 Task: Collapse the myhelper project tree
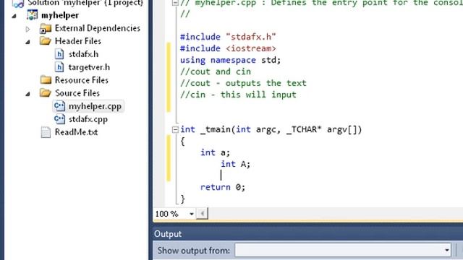click(14, 16)
